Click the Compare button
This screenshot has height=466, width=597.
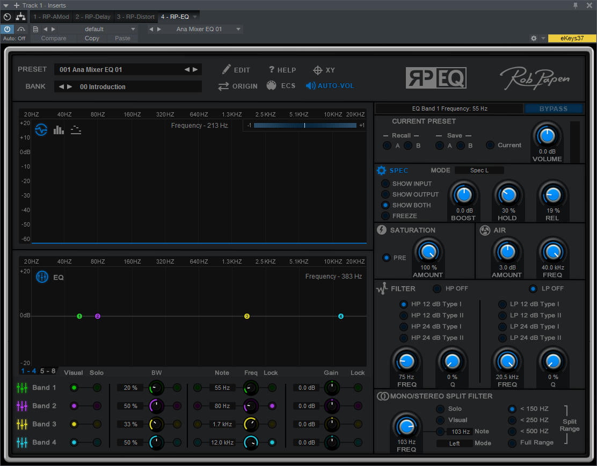[x=54, y=38]
